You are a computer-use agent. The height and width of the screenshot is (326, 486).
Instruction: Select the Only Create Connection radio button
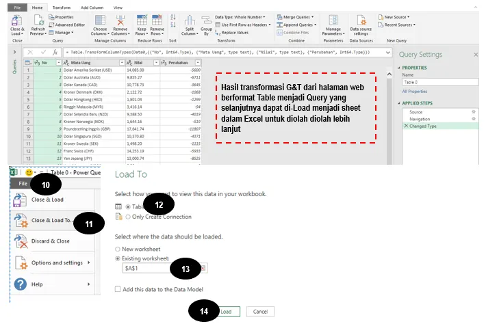(128, 217)
